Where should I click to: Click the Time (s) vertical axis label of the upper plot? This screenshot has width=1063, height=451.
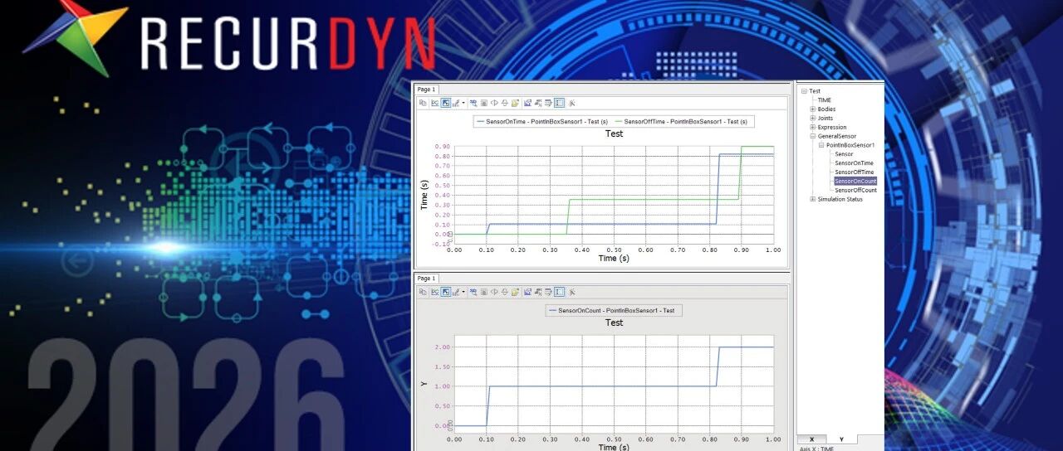(x=424, y=195)
